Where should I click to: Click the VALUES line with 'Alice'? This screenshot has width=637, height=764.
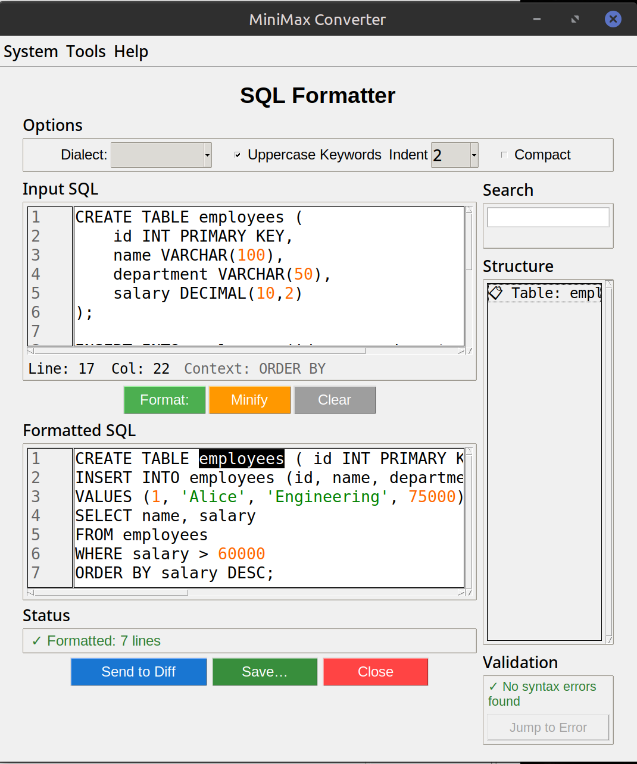(x=269, y=497)
